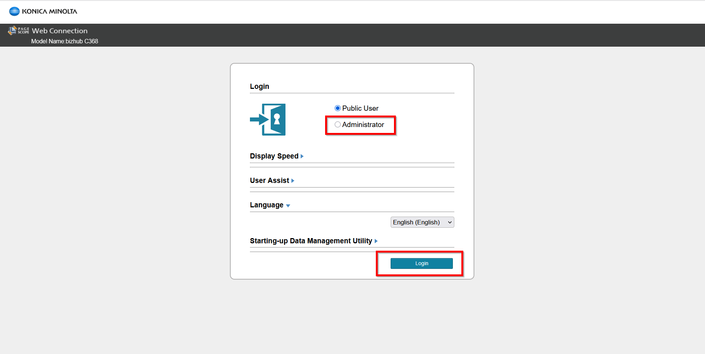Screen dimensions: 705x354
Task: Click the Starting-up Data Management Utility link
Action: [x=311, y=241]
